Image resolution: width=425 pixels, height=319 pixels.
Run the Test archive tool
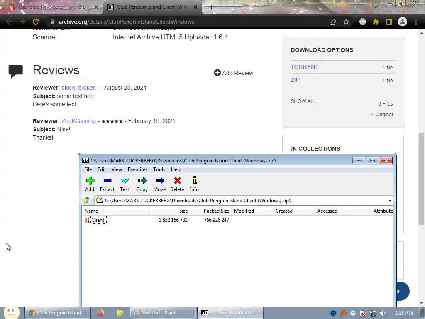125,184
